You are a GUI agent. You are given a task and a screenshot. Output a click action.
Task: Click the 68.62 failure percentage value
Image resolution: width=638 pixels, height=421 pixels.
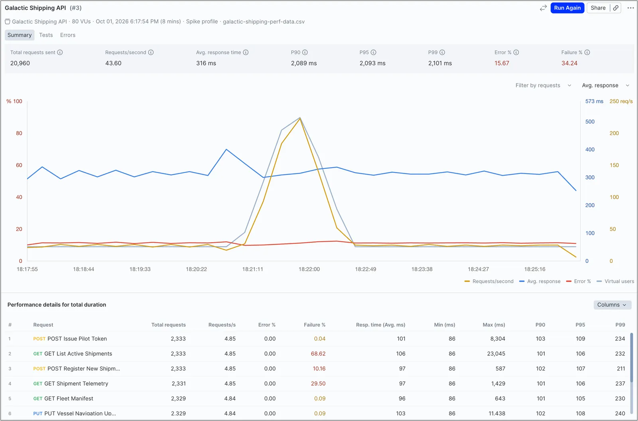coord(318,354)
